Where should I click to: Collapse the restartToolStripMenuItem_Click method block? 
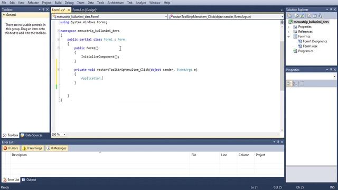pos(59,70)
